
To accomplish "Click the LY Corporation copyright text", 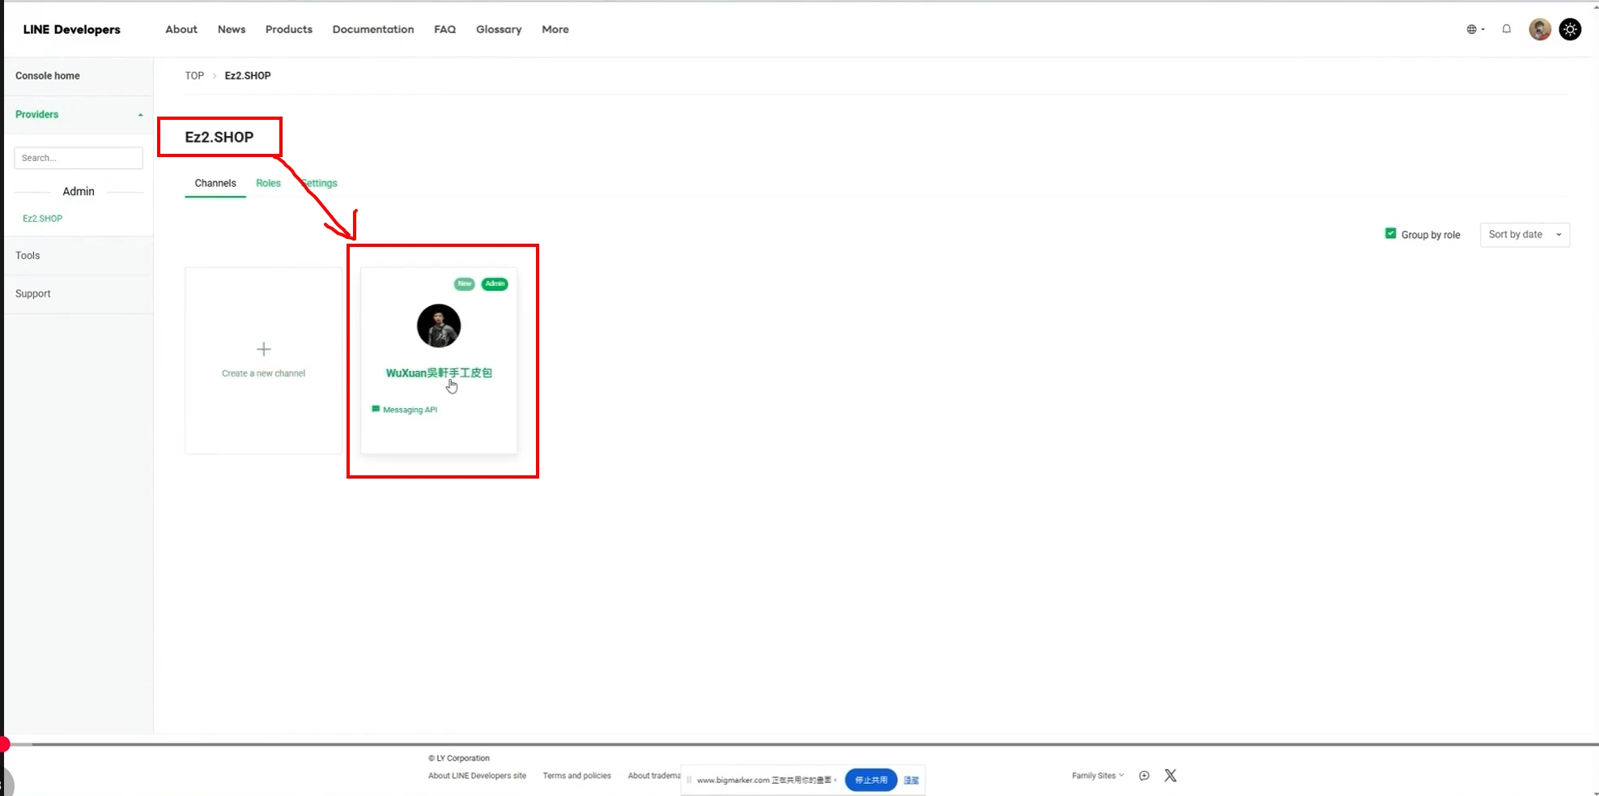I will (459, 758).
